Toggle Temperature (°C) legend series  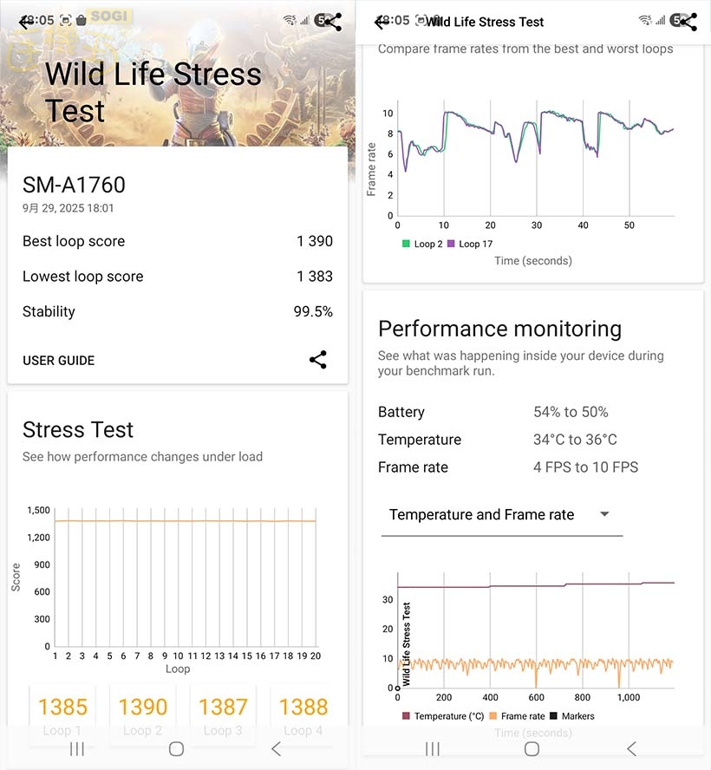point(443,716)
